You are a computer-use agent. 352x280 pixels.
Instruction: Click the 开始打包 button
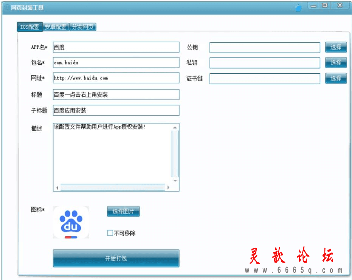pos(116,258)
